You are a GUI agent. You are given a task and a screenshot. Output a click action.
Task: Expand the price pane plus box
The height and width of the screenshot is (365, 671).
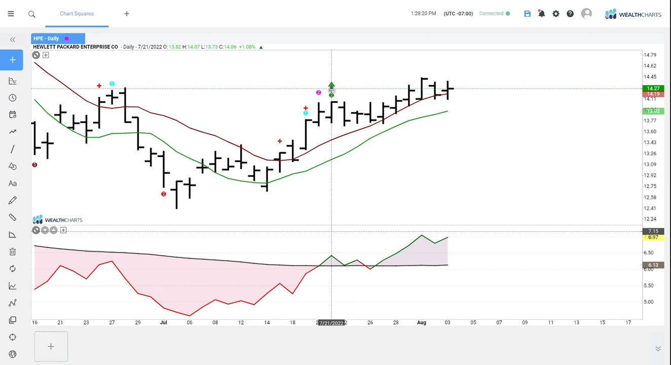[x=46, y=55]
